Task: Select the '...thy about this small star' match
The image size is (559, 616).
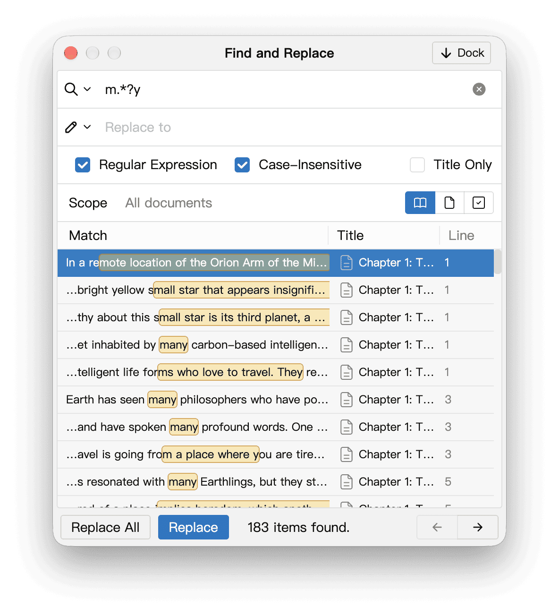Action: coord(276,317)
